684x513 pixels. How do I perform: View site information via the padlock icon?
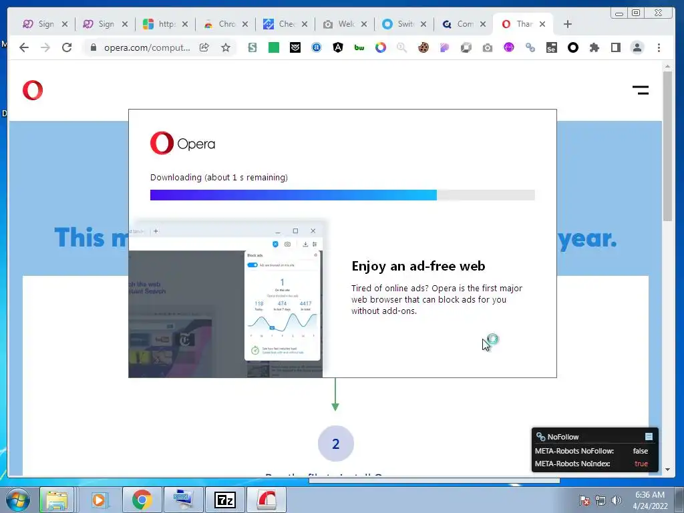(x=93, y=47)
